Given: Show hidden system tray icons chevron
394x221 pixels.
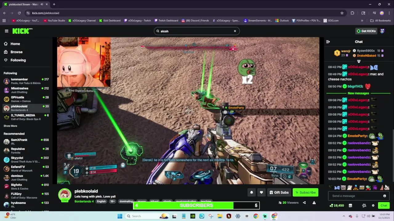Looking at the screenshot, I should pos(343,216).
